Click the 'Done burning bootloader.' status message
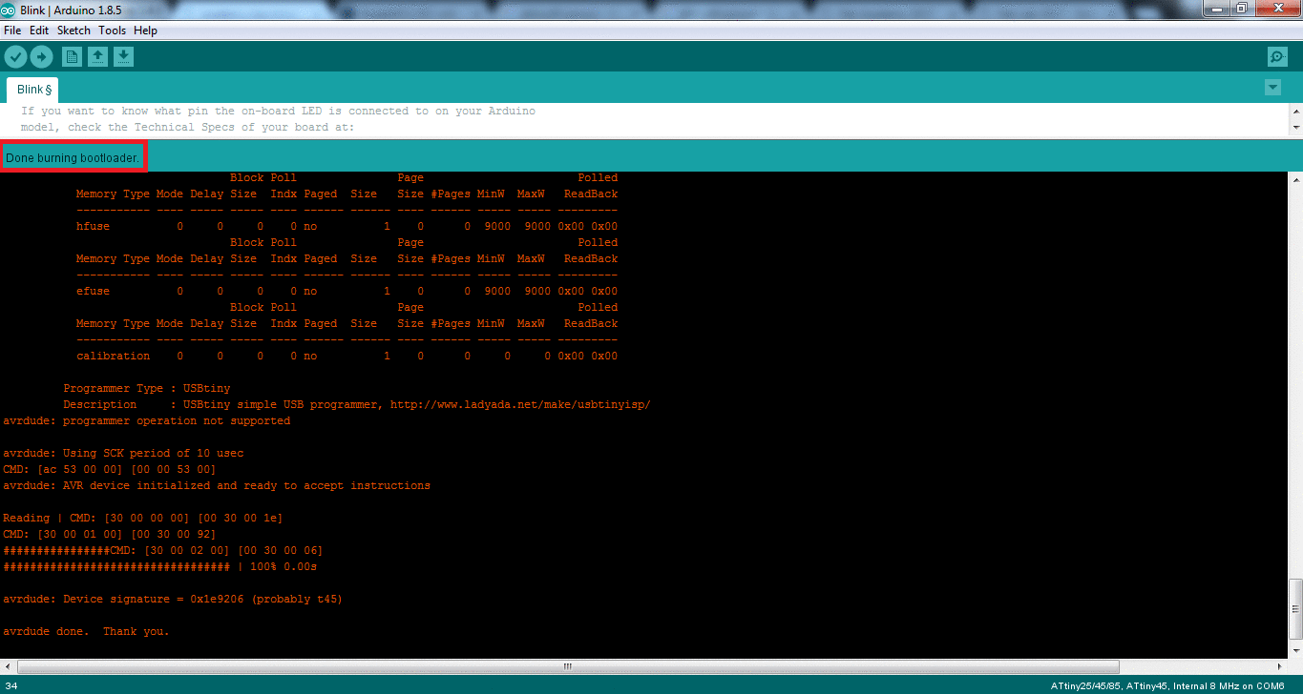This screenshot has height=694, width=1303. (x=73, y=156)
